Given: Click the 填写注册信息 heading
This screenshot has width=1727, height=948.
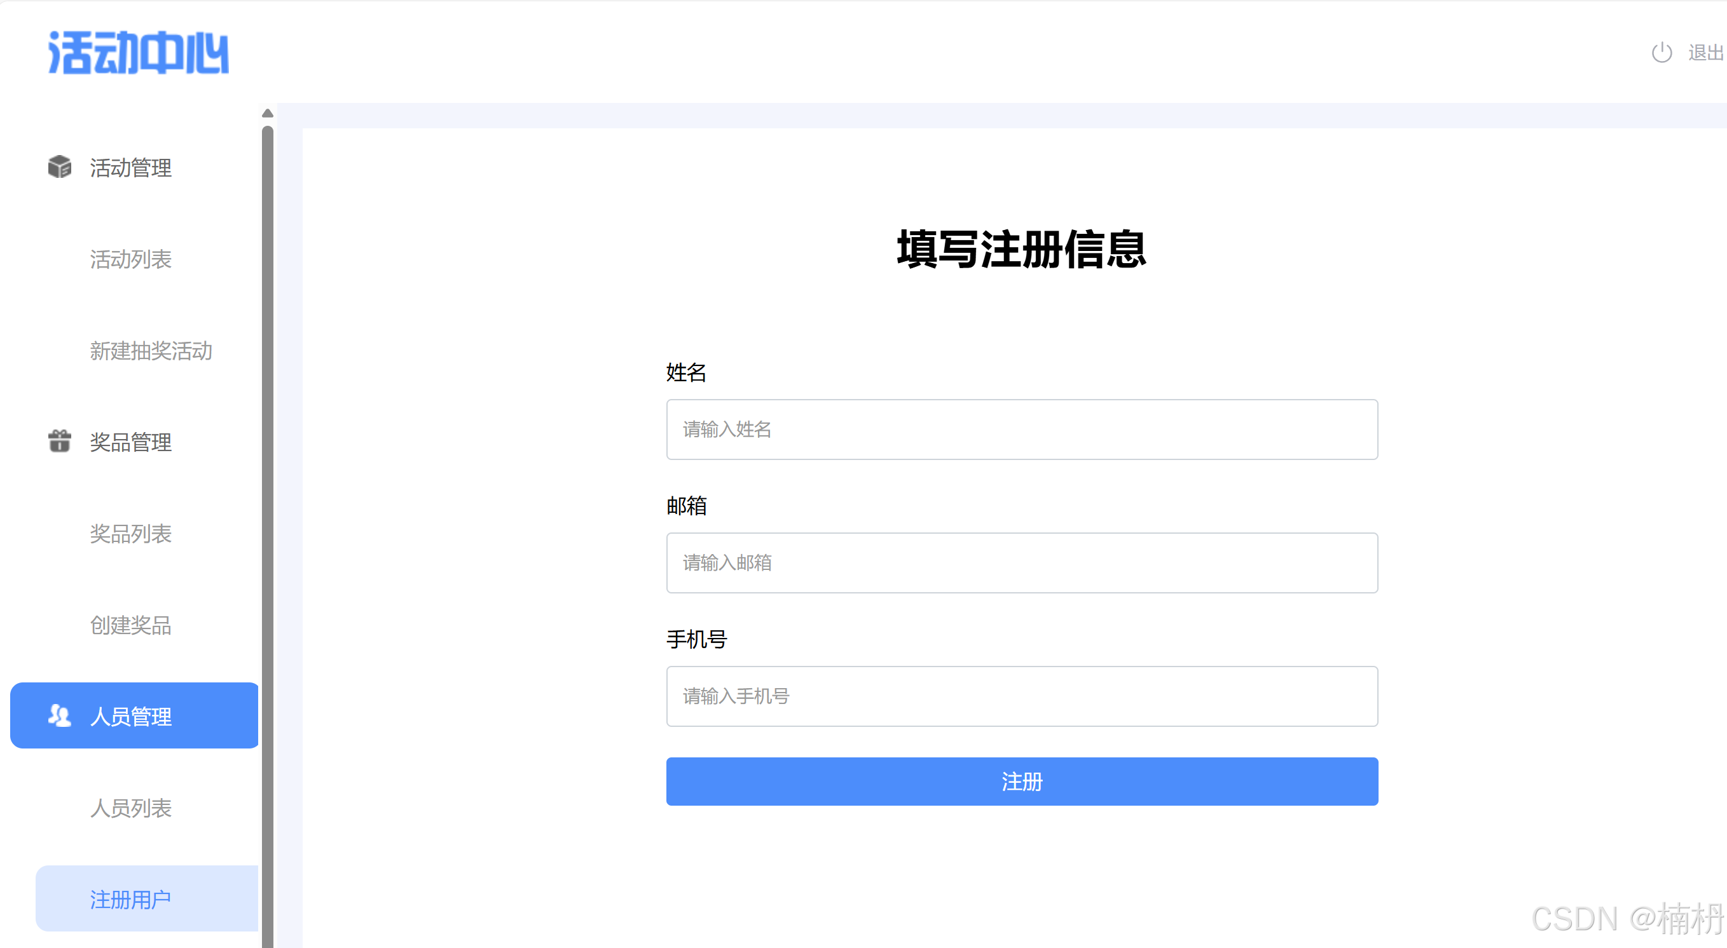Looking at the screenshot, I should (1022, 249).
